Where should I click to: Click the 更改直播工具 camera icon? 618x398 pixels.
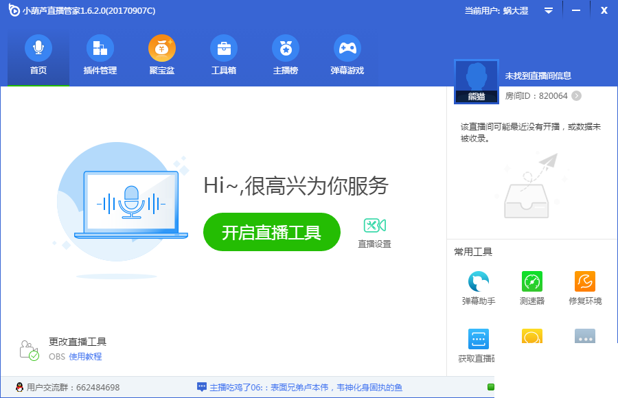(x=29, y=351)
